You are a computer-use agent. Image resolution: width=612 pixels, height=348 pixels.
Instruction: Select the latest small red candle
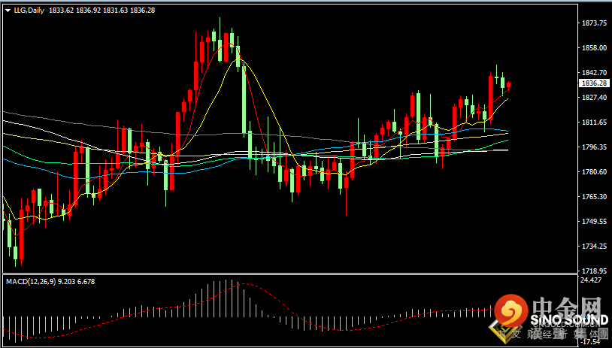click(508, 86)
